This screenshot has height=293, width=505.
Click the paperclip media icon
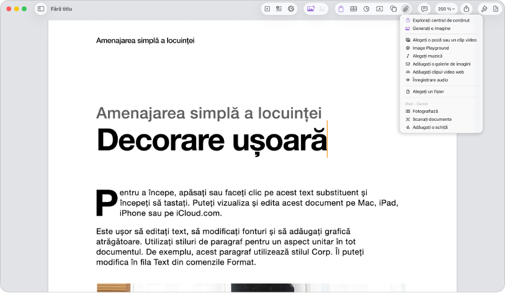point(406,9)
